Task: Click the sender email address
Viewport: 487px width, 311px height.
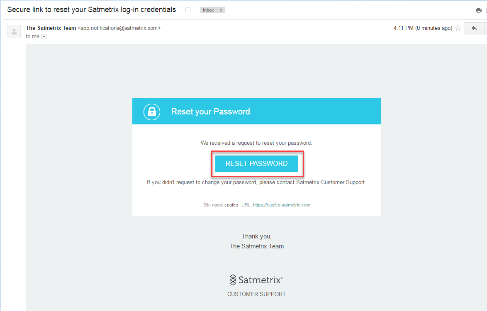Action: pyautogui.click(x=119, y=28)
